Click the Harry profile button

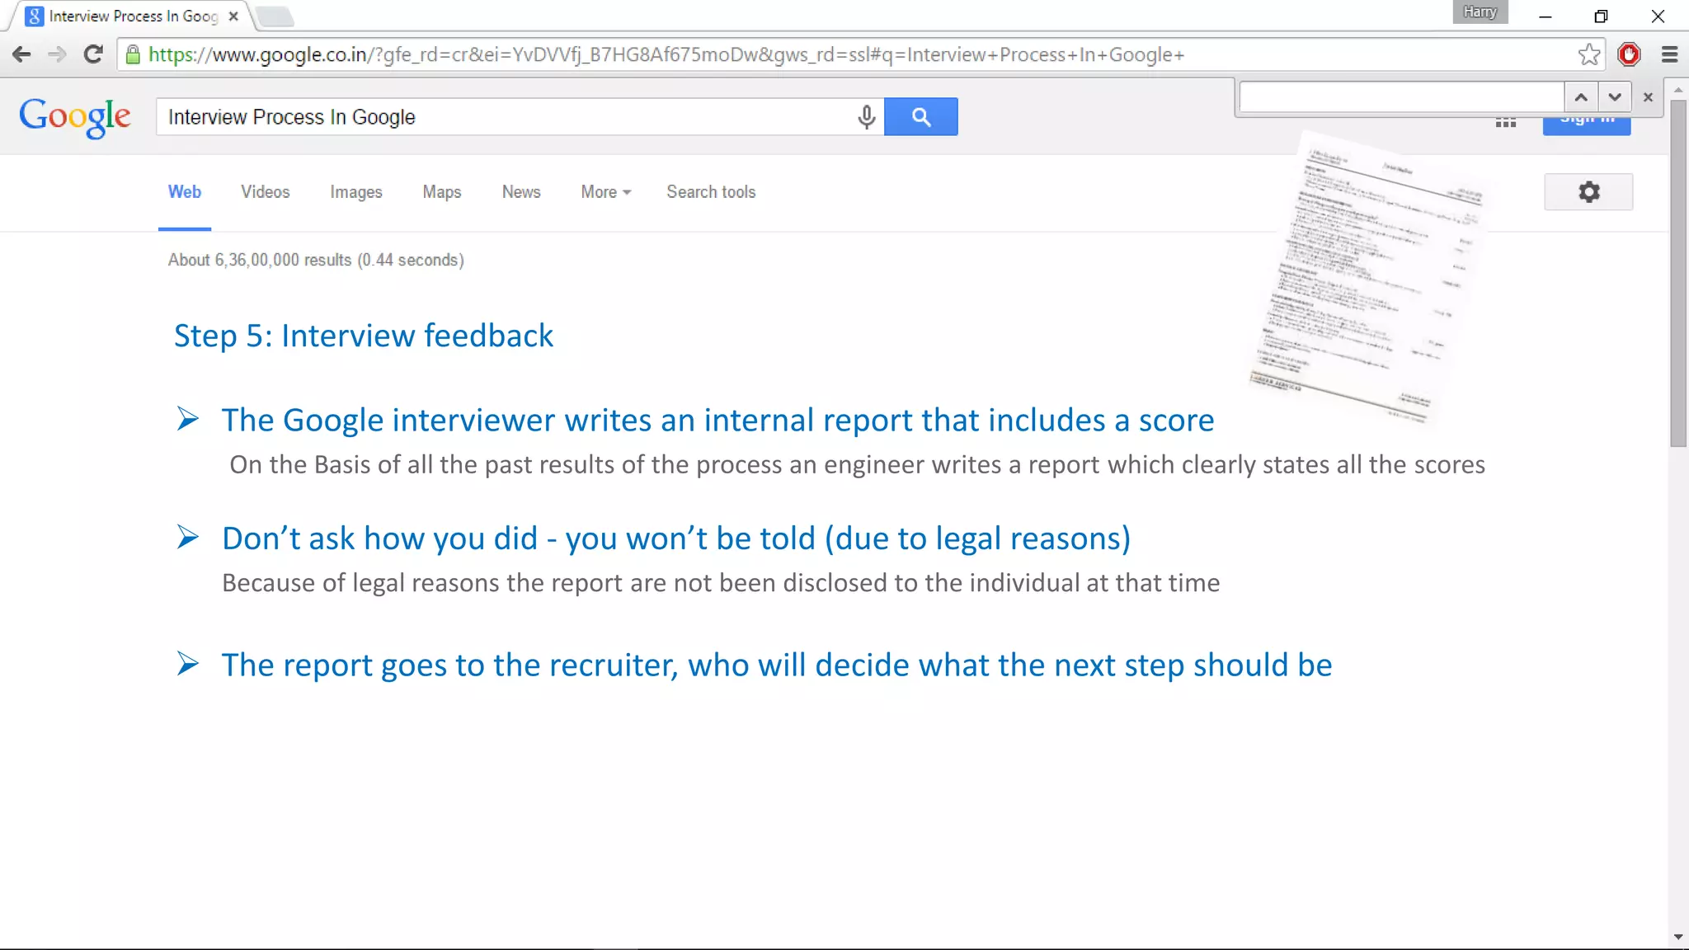pos(1480,12)
